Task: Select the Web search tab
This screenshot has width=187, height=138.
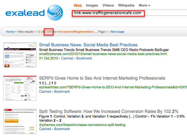Action: (x=78, y=5)
